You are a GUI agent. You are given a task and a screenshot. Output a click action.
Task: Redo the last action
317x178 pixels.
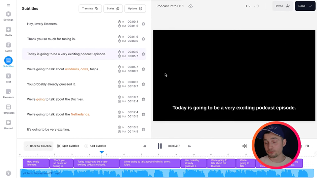point(257,6)
